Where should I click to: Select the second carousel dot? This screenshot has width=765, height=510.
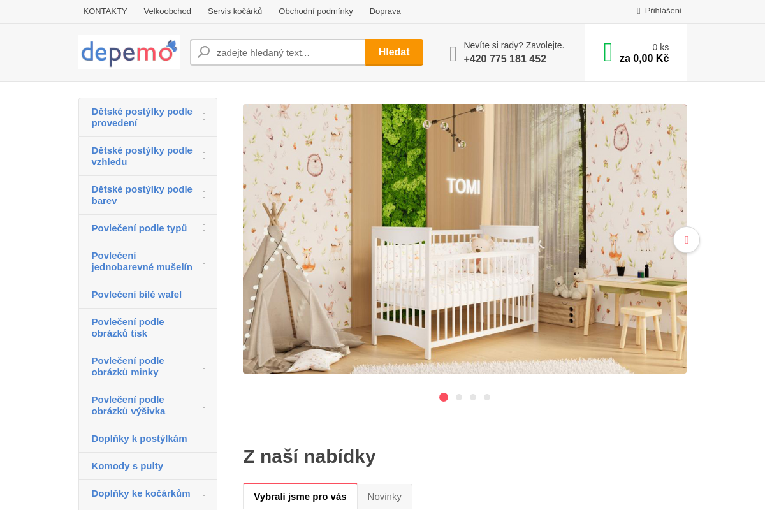(x=459, y=397)
